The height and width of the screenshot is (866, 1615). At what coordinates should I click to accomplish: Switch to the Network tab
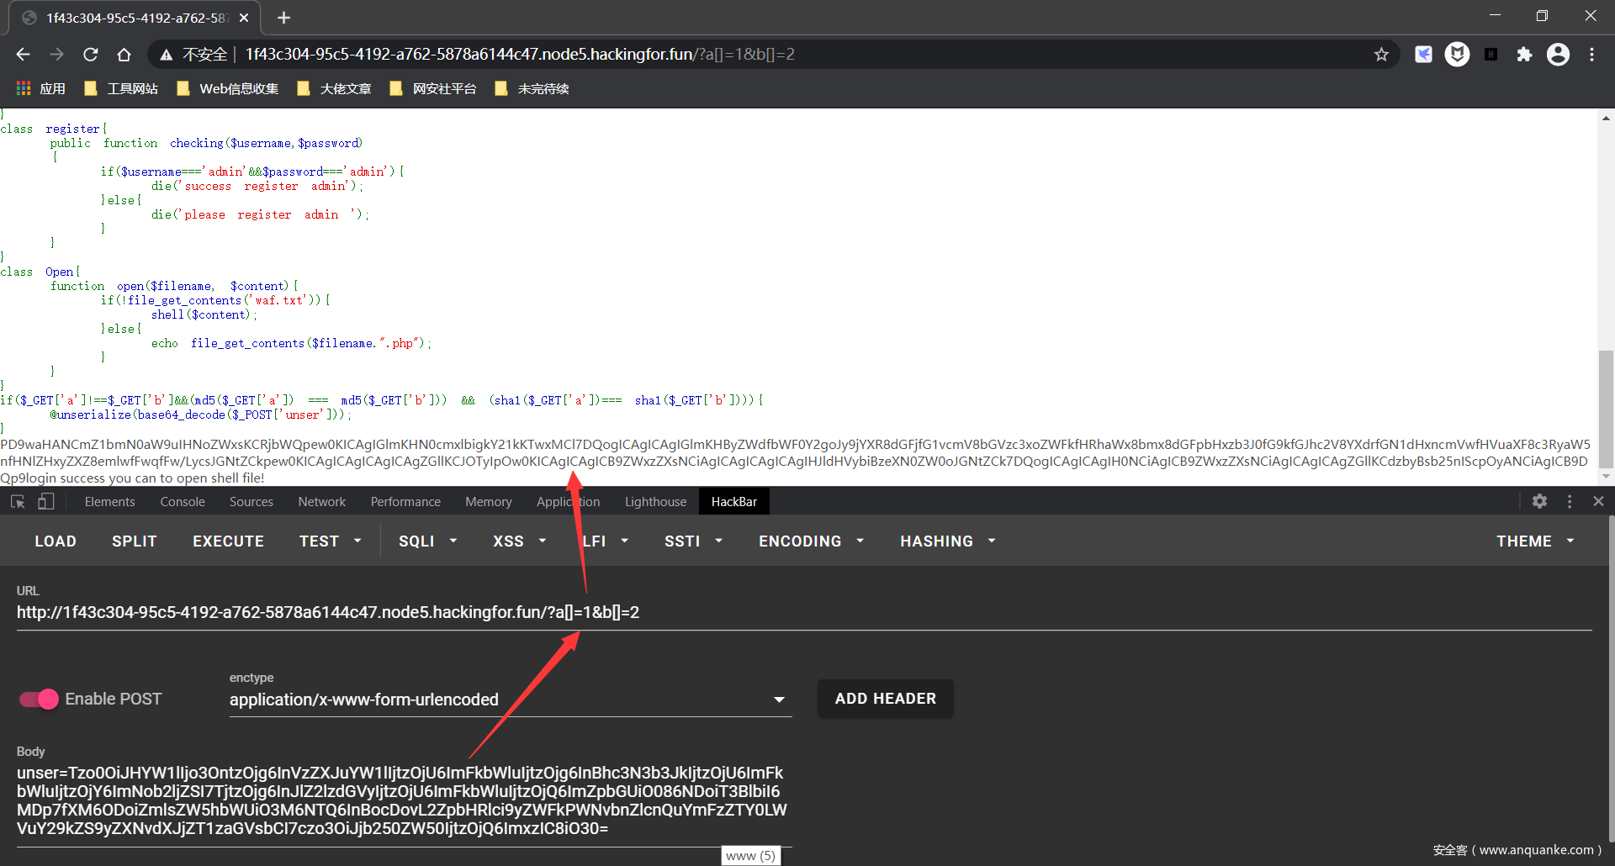[x=321, y=502]
